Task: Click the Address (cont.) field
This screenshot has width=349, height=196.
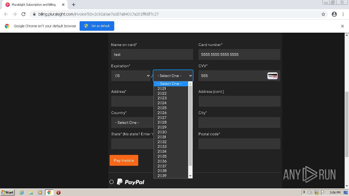Action: click(x=239, y=101)
